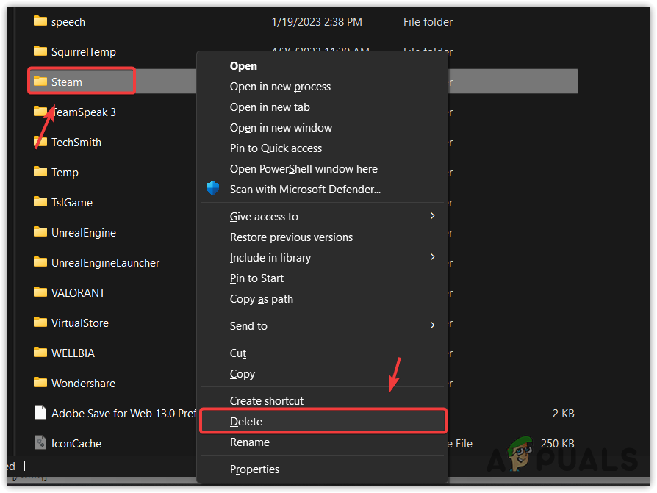Select the VirtualStore folder row
657x493 pixels.
point(79,323)
